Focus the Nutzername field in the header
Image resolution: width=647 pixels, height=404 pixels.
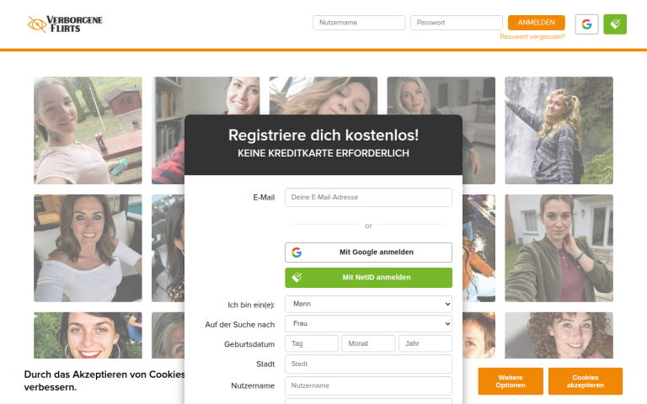tap(359, 23)
